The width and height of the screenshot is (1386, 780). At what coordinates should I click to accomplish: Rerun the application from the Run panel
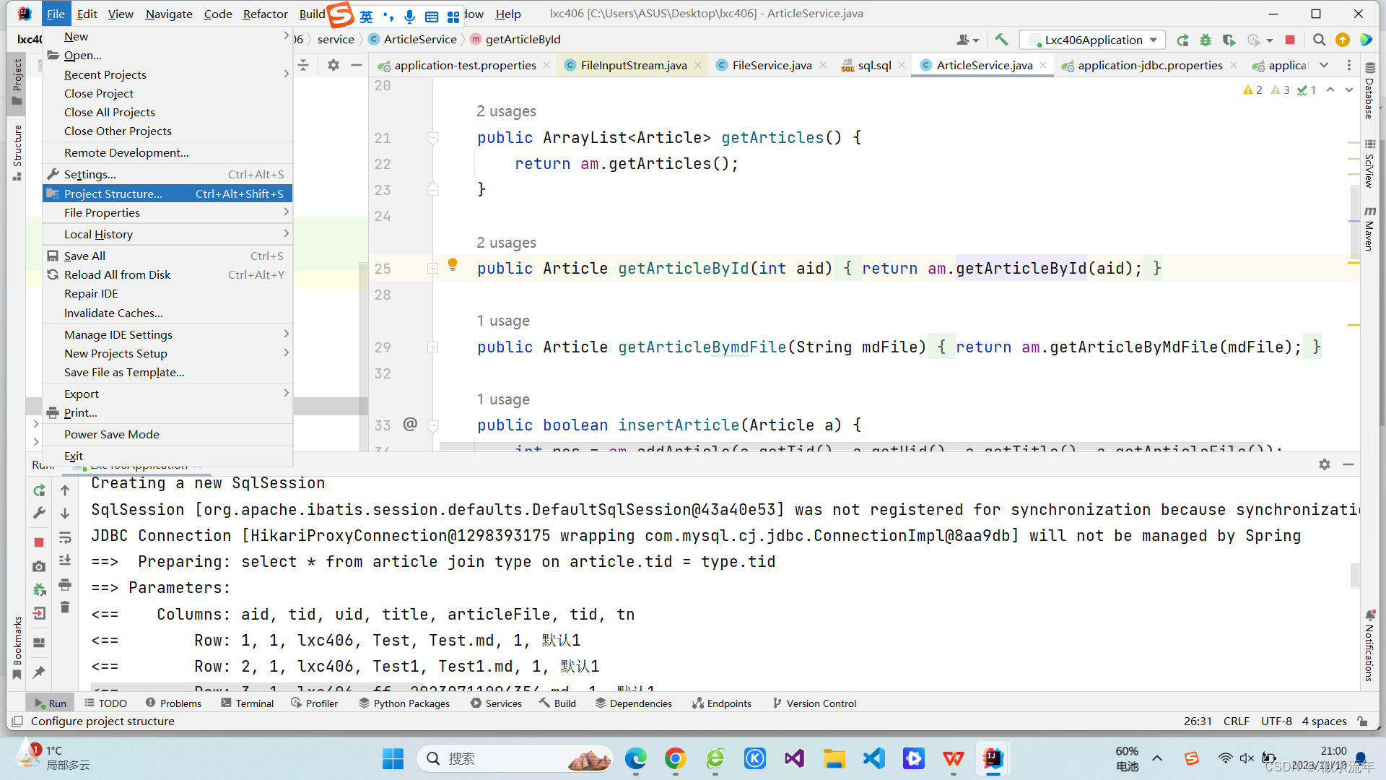point(39,490)
